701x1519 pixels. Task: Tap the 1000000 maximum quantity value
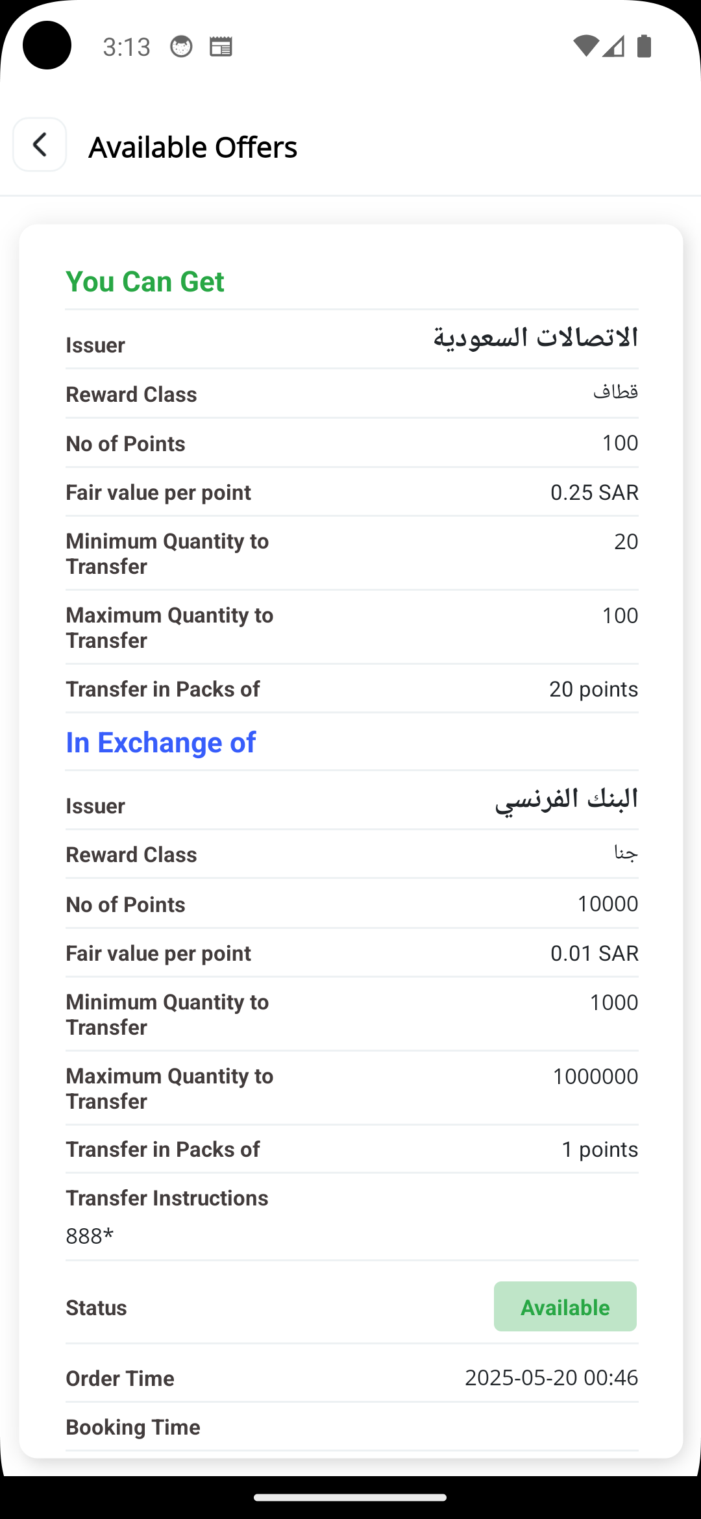click(x=595, y=1076)
